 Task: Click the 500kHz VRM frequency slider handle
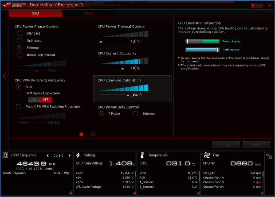click(x=24, y=123)
